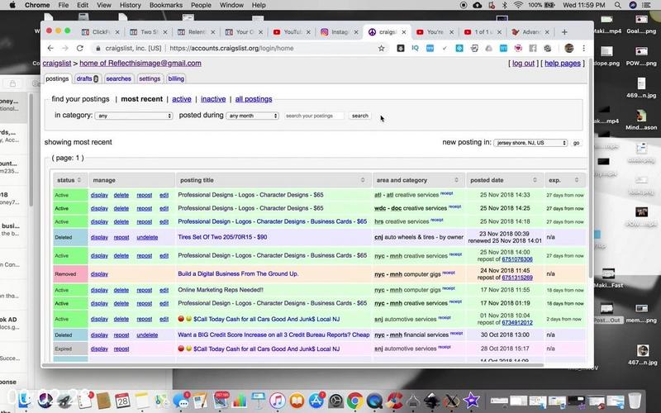Repost the expired $Call Today Cash posting
The width and height of the screenshot is (661, 413).
(121, 349)
